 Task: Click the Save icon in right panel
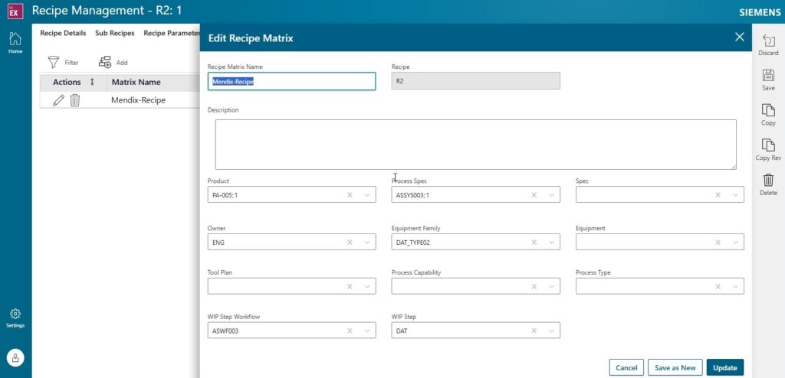point(768,75)
